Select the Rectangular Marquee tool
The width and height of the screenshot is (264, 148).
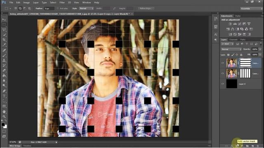4,25
